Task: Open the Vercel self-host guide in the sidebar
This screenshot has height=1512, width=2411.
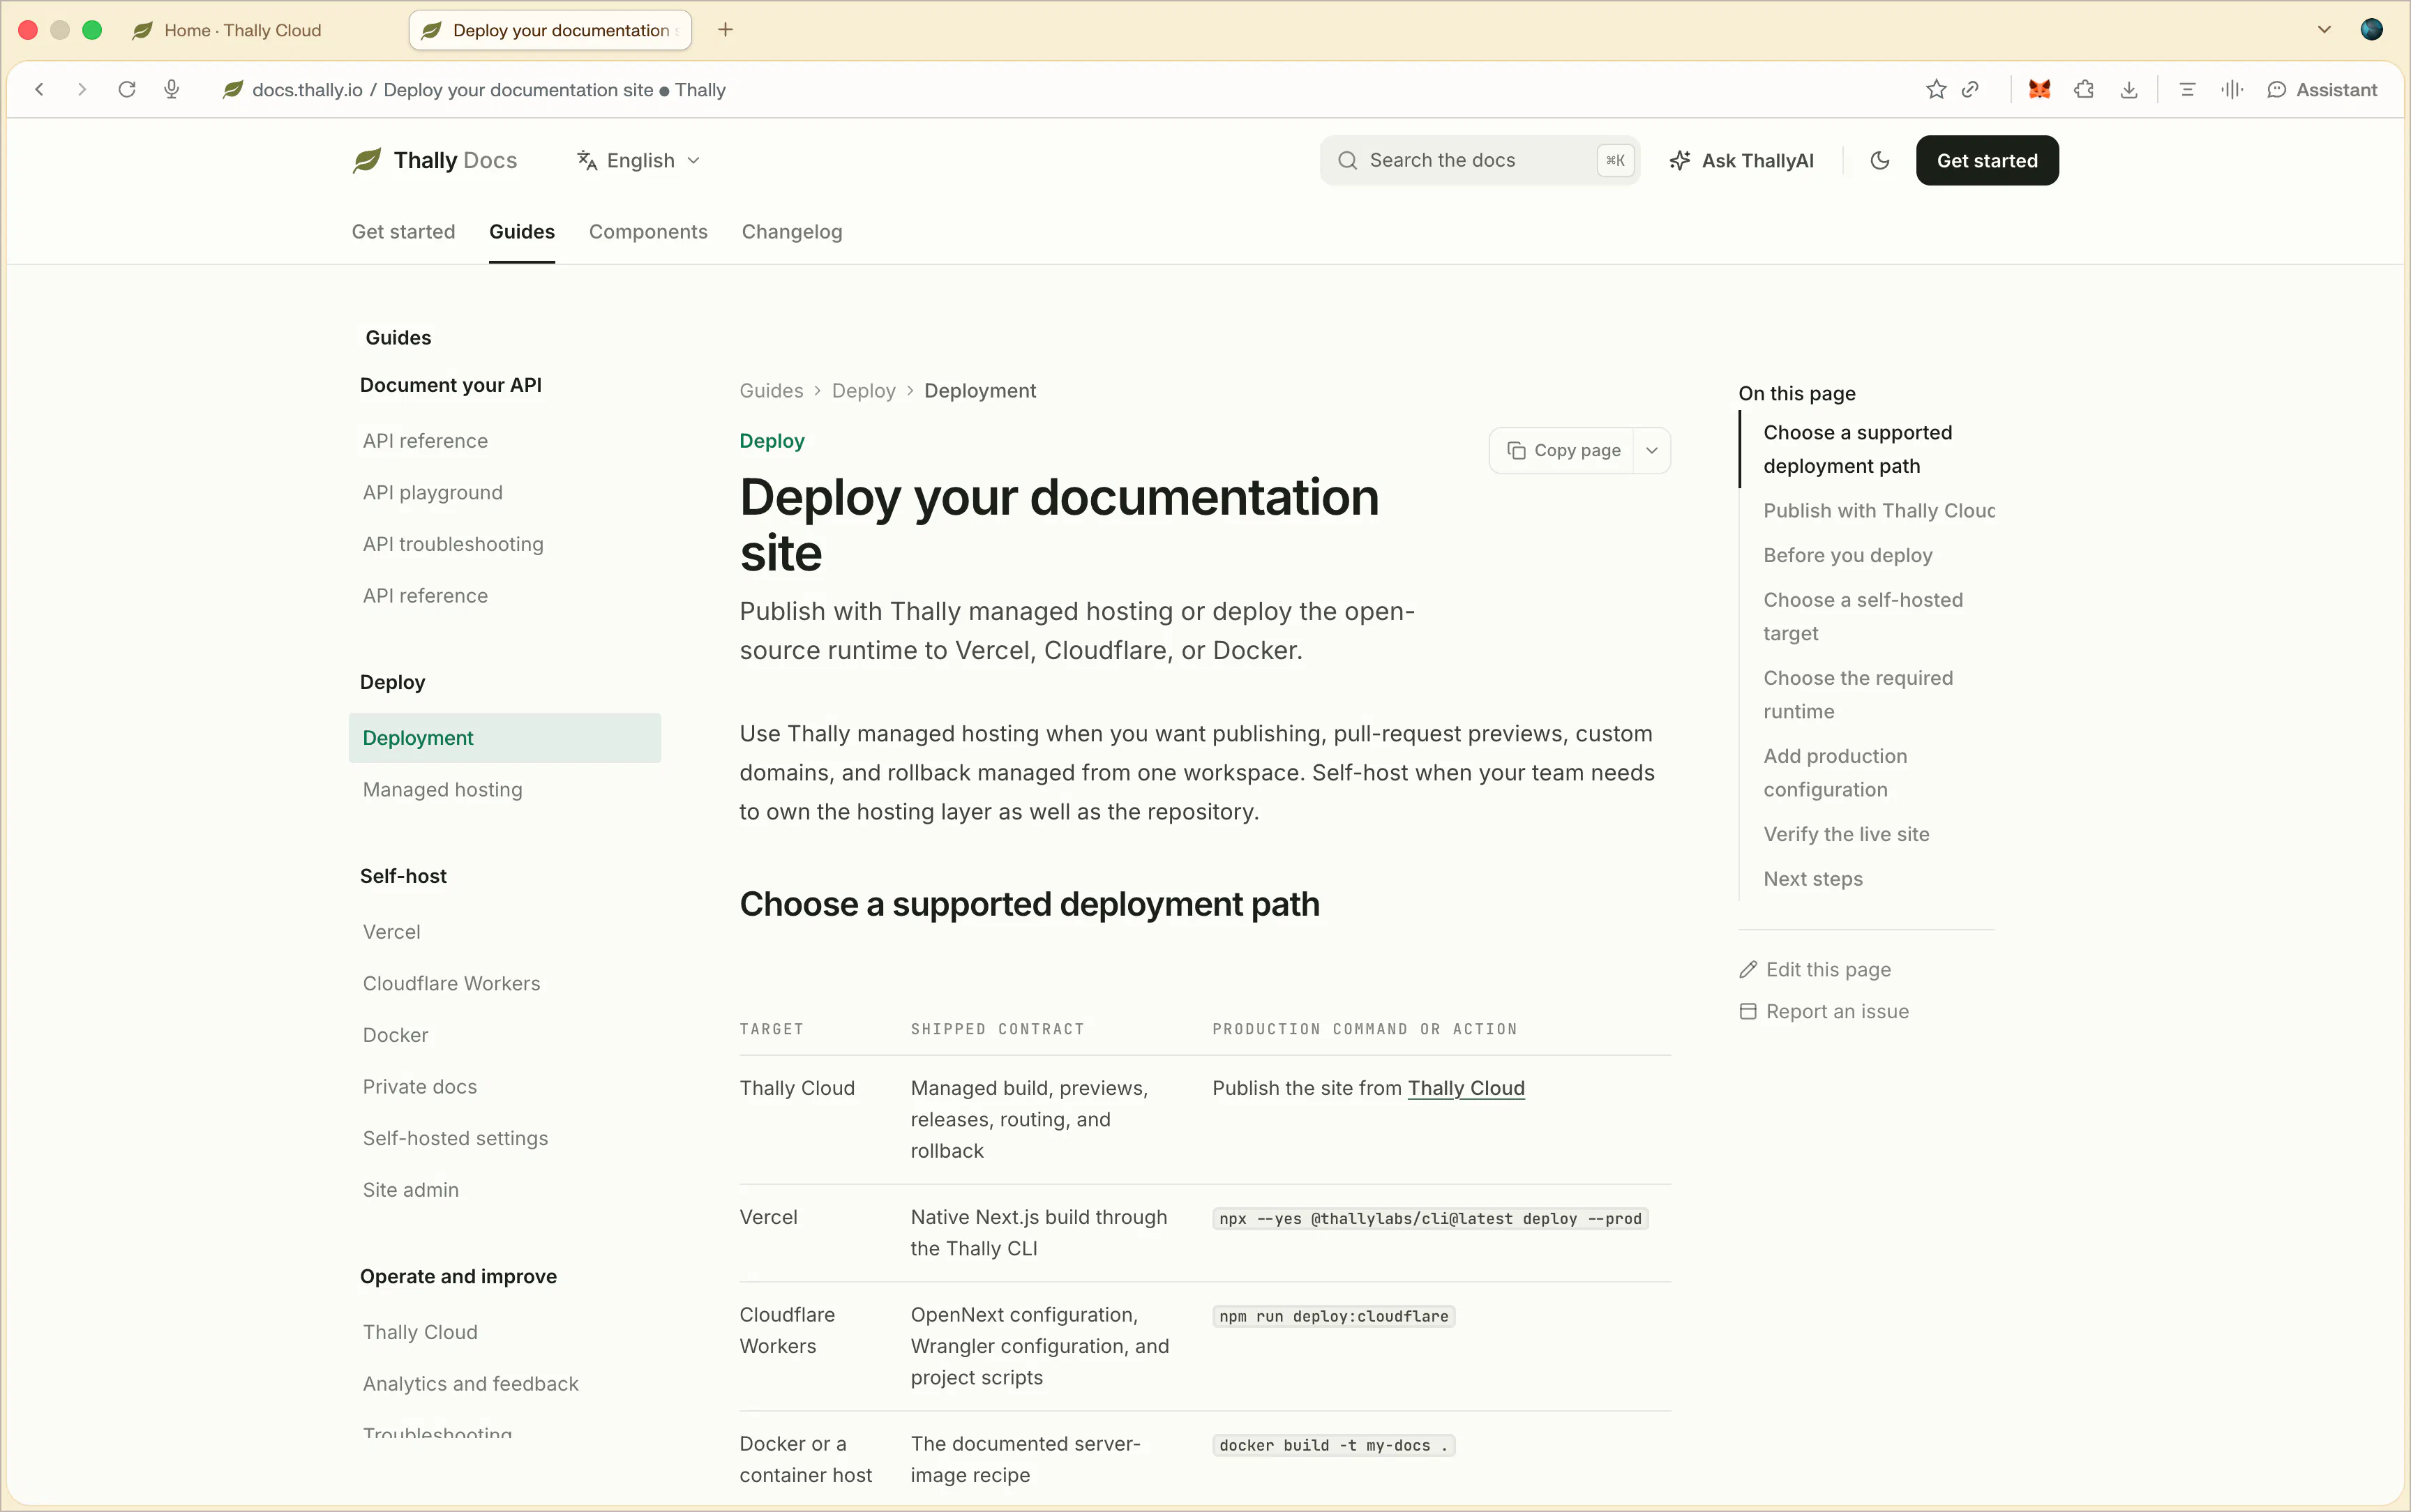Action: (x=391, y=932)
